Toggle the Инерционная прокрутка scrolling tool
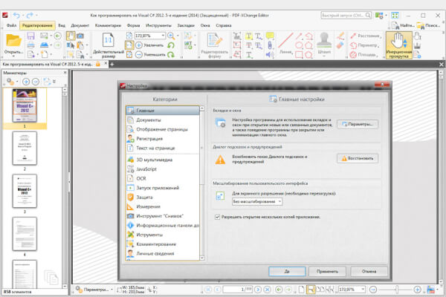The image size is (446, 297). click(x=398, y=45)
